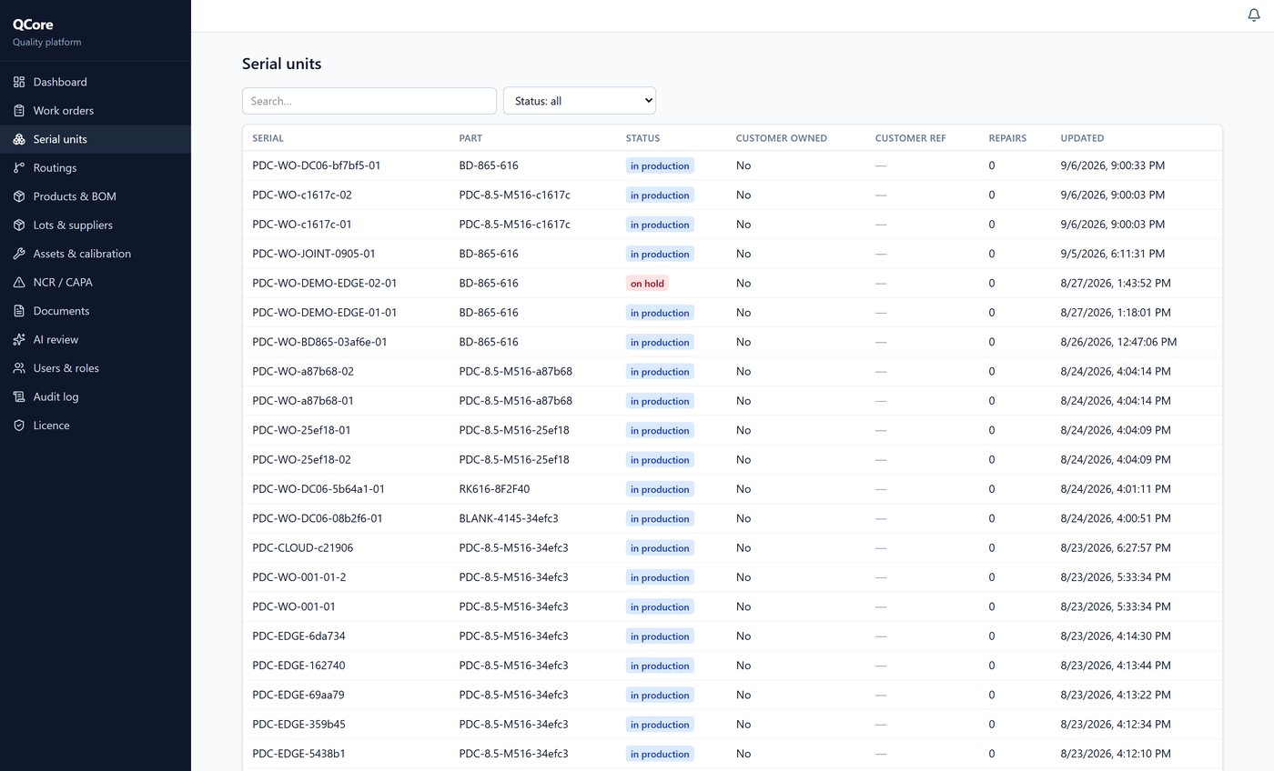
Task: Open serial PDC-WO-DC06-bf7bf5-01
Action: (316, 165)
